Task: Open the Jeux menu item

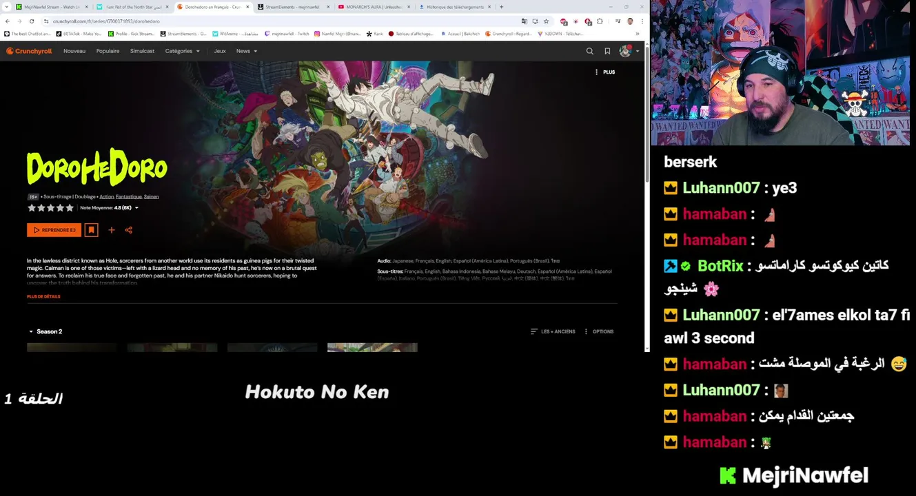Action: pos(220,51)
